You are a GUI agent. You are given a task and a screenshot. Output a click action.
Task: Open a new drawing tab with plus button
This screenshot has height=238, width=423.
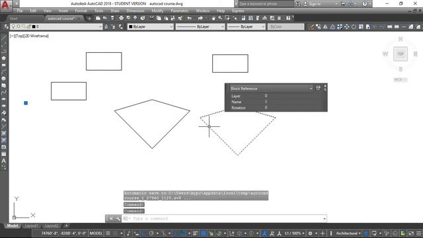coord(89,19)
